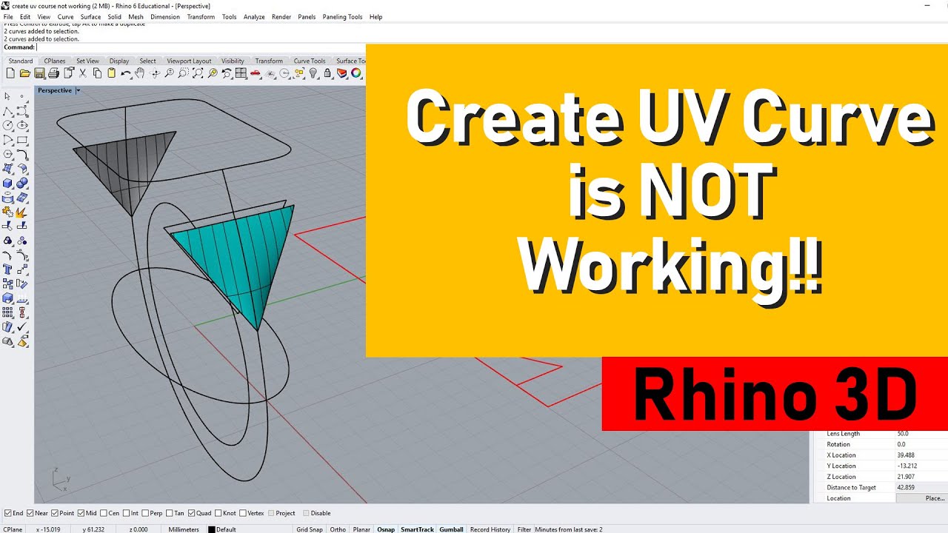Click the Check mark icon in the sidebar
Screen dimensions: 948x533
point(22,327)
